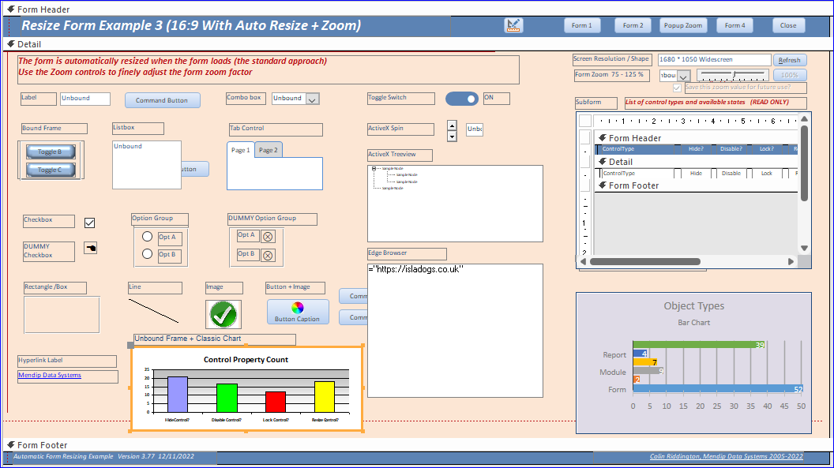This screenshot has height=468, width=834.
Task: Click the subform scroll right arrow
Action: pyautogui.click(x=791, y=261)
